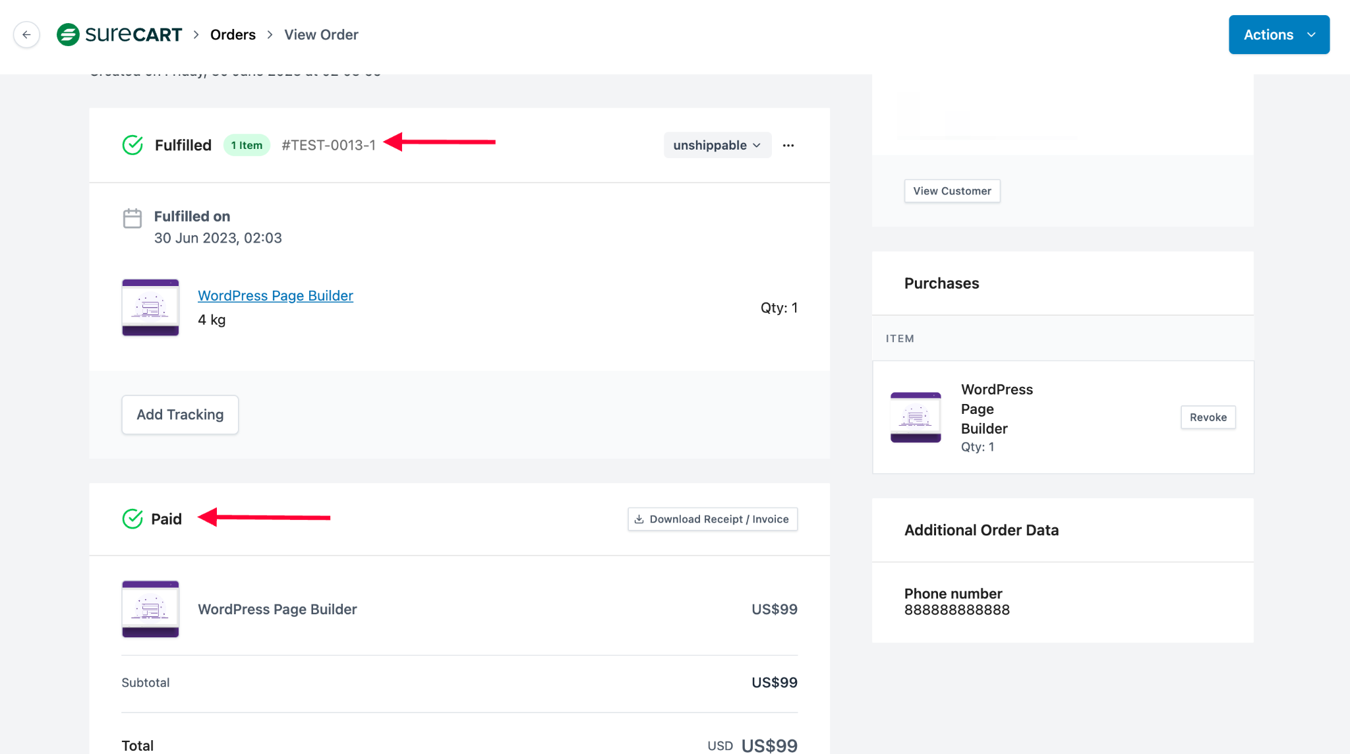
Task: Click the WordPress Page Builder product thumbnail
Action: 150,307
